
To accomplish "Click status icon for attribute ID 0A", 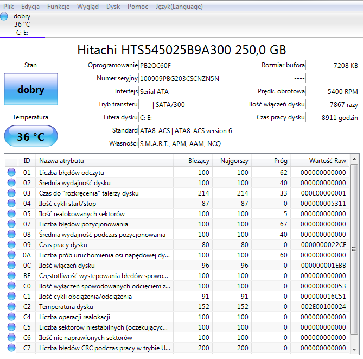I will 11,255.
